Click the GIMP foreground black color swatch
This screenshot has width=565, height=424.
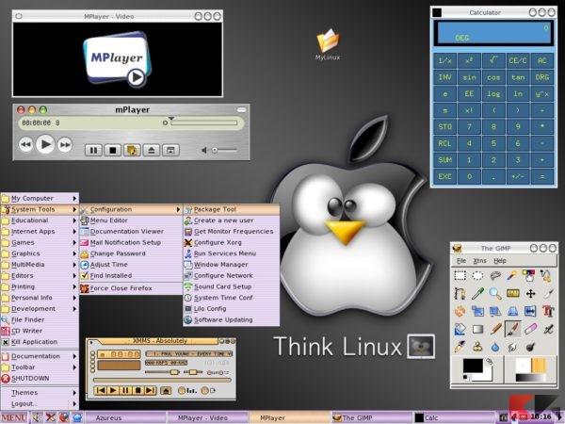click(473, 366)
